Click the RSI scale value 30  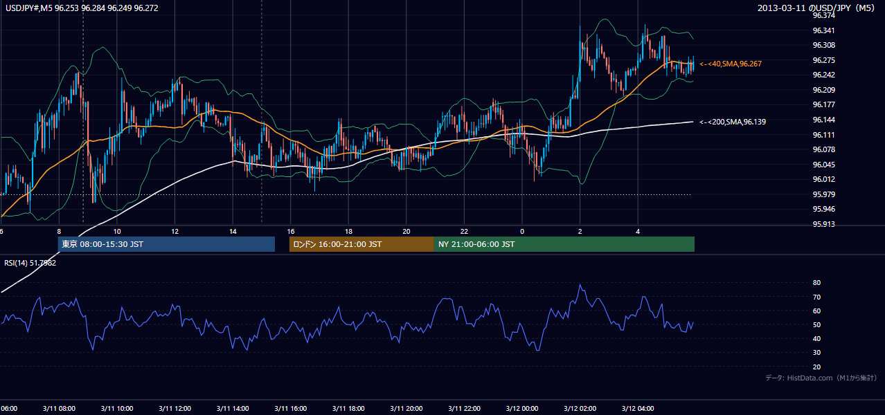(816, 353)
